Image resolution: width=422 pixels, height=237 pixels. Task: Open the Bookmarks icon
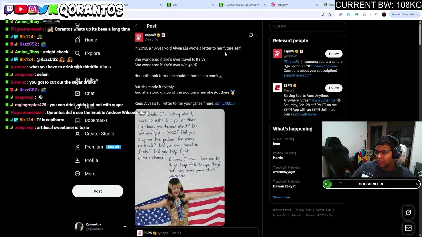[77, 120]
